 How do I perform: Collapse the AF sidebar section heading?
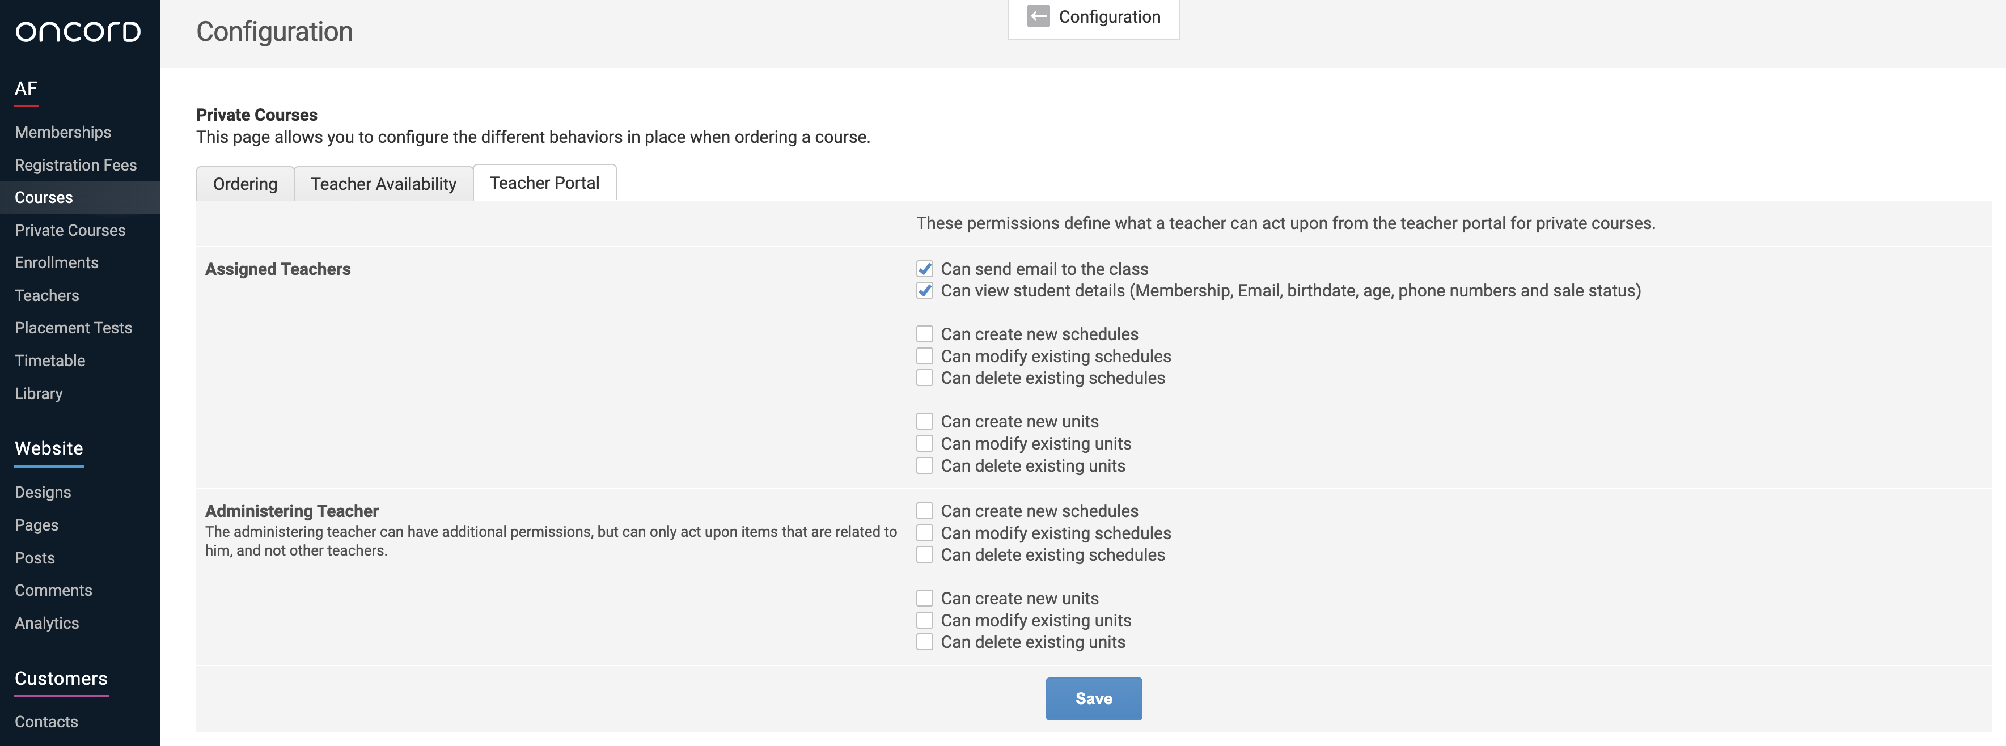pos(26,89)
